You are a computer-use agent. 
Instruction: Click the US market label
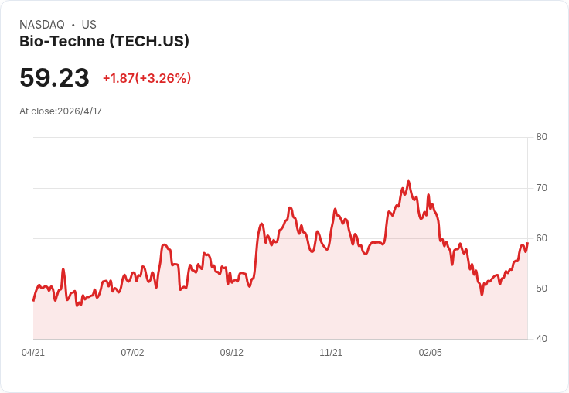89,25
